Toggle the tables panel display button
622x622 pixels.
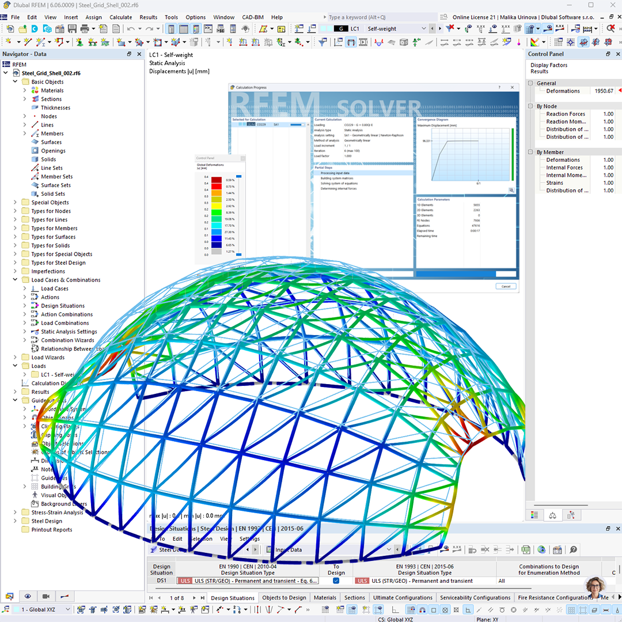(x=183, y=29)
